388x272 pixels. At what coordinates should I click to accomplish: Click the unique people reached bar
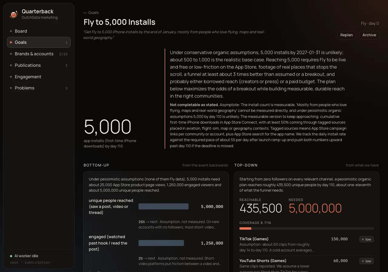164,206
